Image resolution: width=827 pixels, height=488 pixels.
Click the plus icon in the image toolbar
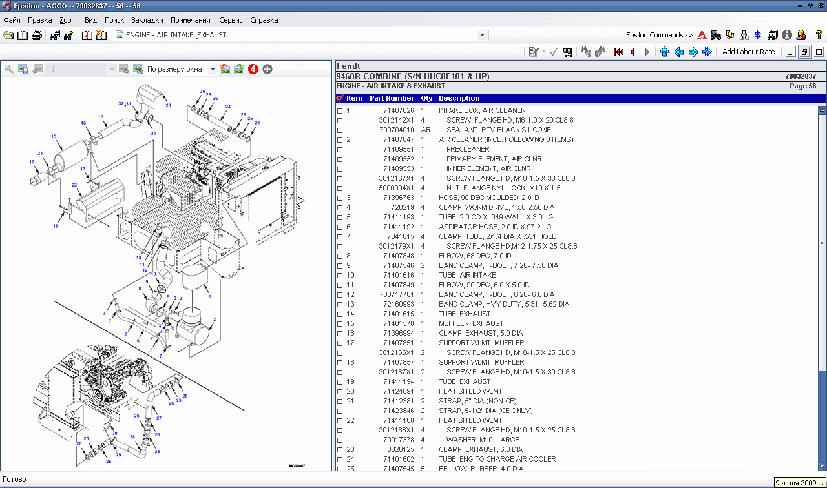pos(266,68)
